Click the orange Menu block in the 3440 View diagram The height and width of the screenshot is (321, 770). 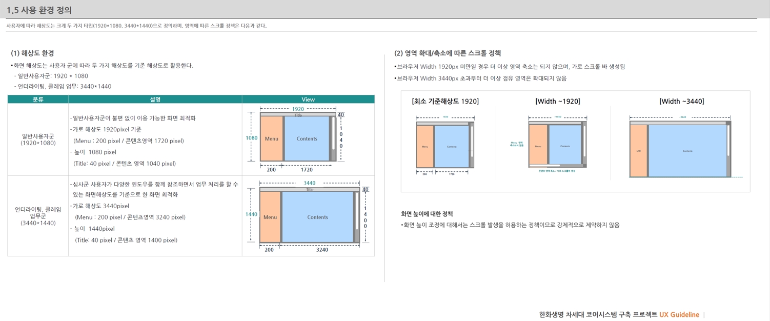[270, 217]
